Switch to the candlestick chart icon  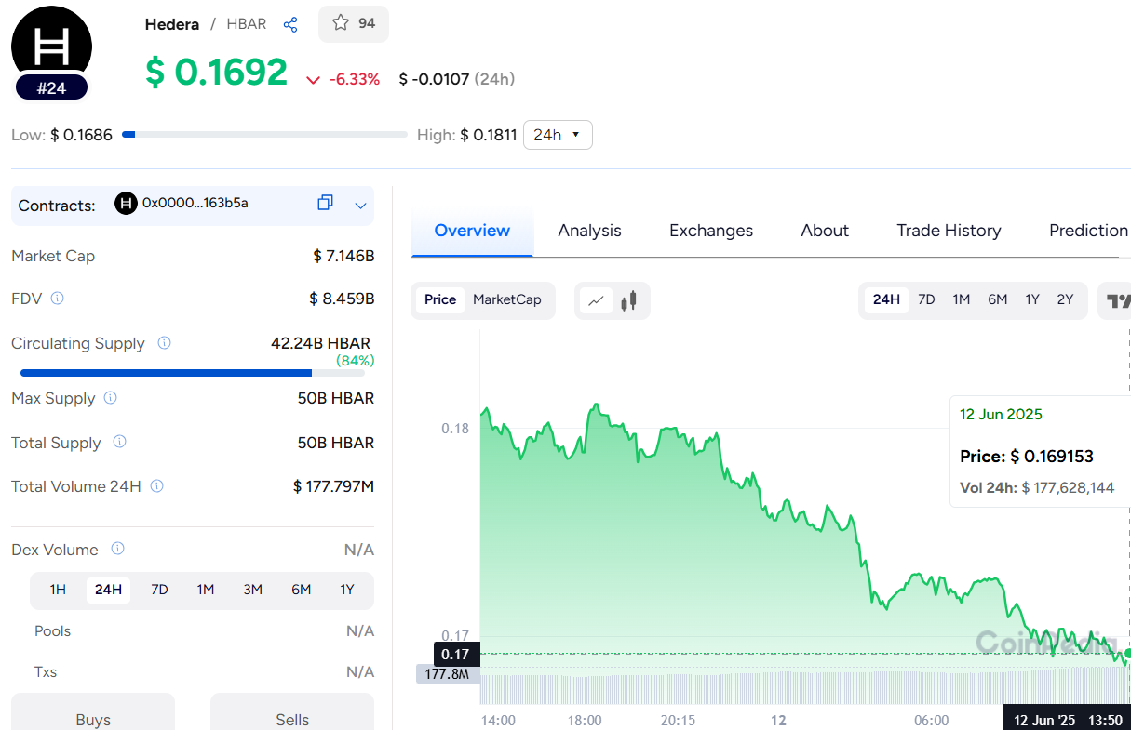coord(631,300)
